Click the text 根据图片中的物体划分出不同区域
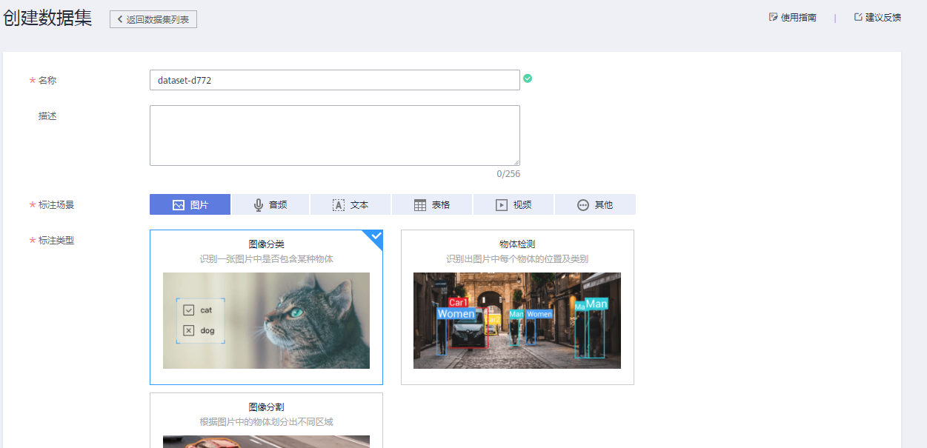This screenshot has width=927, height=448. [266, 422]
